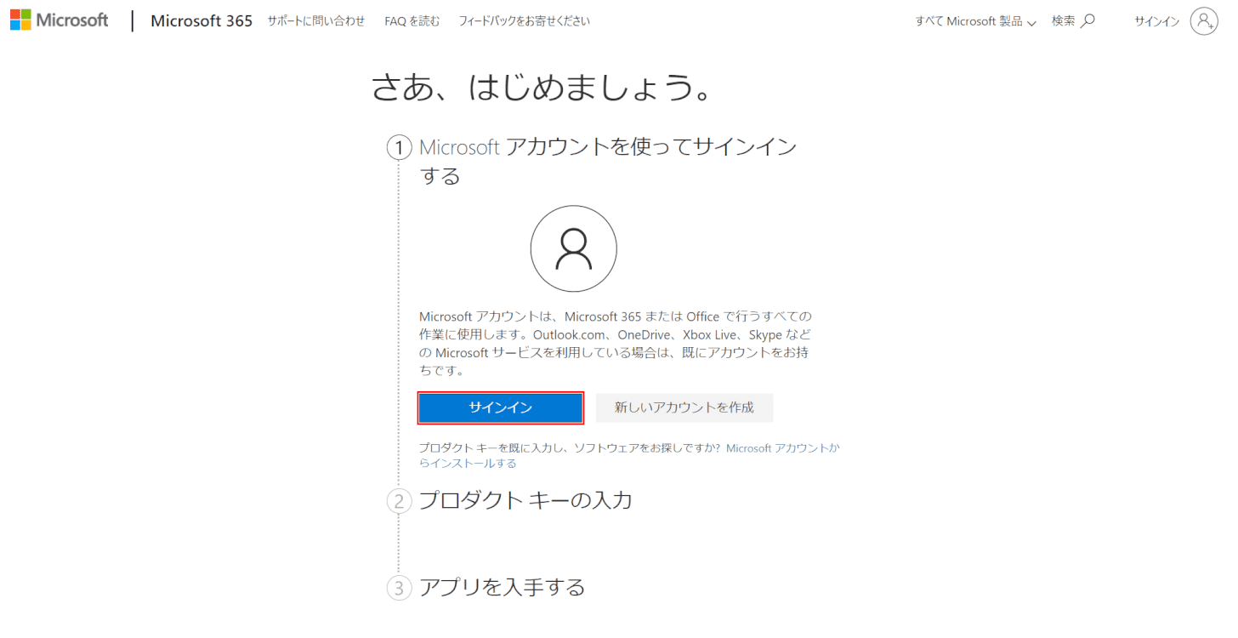Click the 検索 magnifier search button

click(1073, 21)
